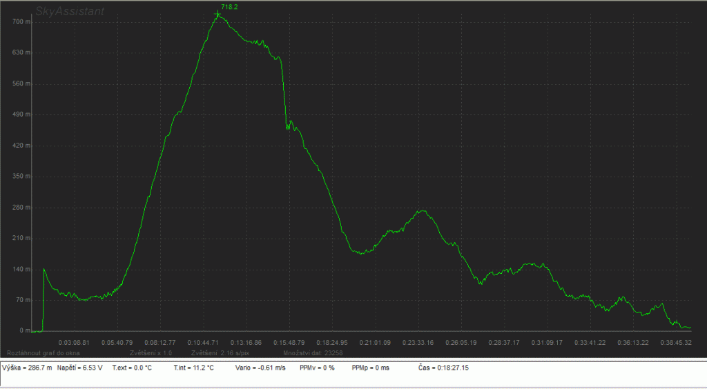Click the 700 m altitude axis label
Image resolution: width=707 pixels, height=389 pixels.
pyautogui.click(x=23, y=22)
